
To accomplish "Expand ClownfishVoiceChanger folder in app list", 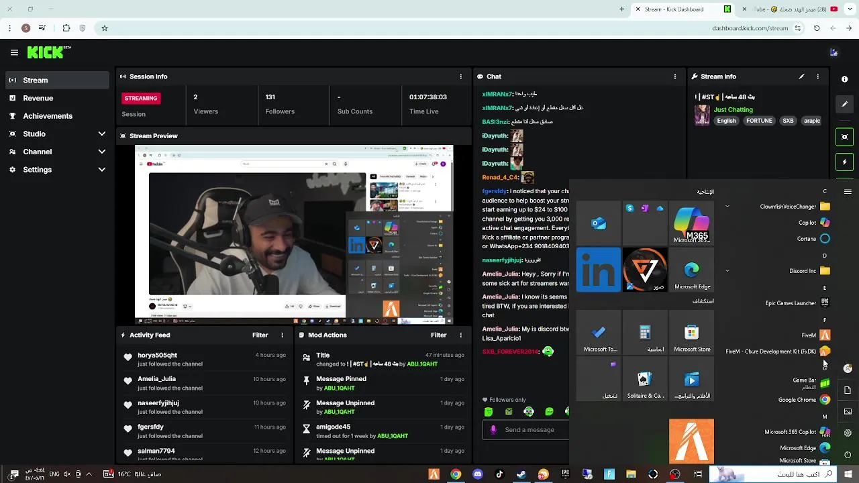I will tap(778, 207).
